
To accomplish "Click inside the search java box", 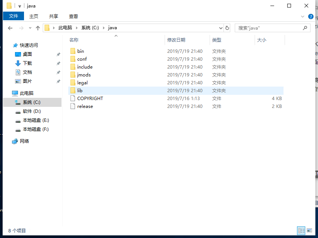I will click(x=266, y=28).
